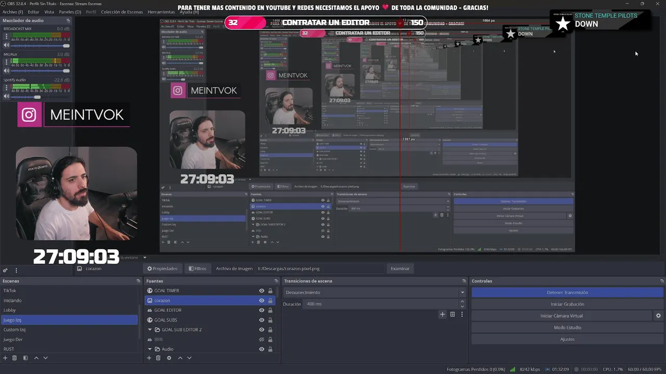This screenshot has height=374, width=666.
Task: Undock the Mezclador de audio panel
Action: tap(68, 20)
